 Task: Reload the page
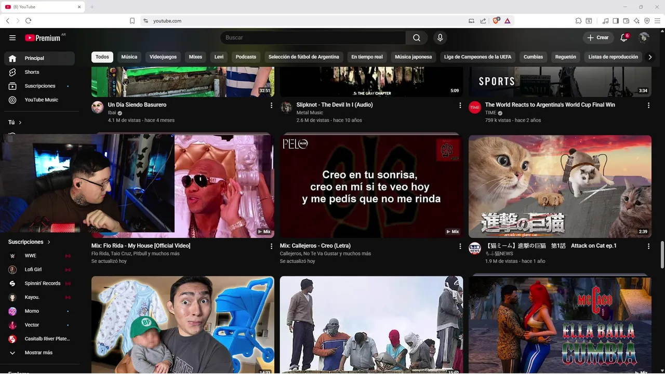tap(28, 21)
